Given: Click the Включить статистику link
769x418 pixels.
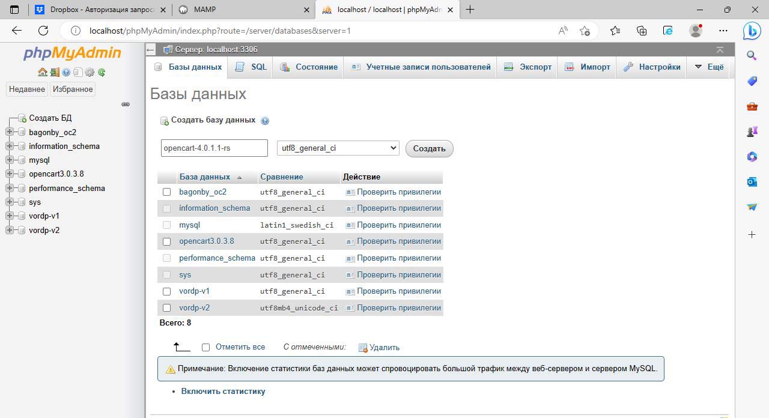Looking at the screenshot, I should coord(223,391).
